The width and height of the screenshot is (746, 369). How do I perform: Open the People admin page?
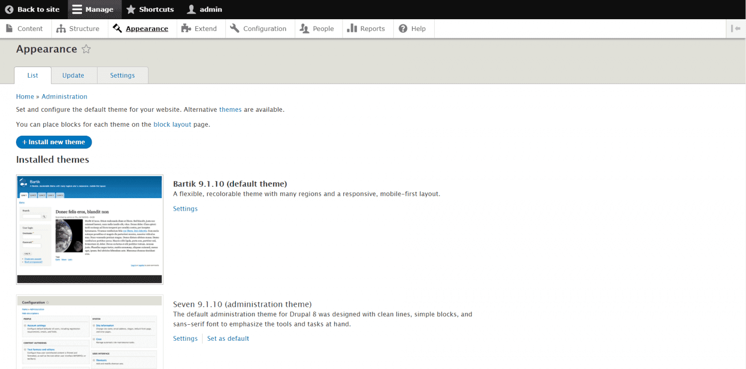tap(317, 29)
